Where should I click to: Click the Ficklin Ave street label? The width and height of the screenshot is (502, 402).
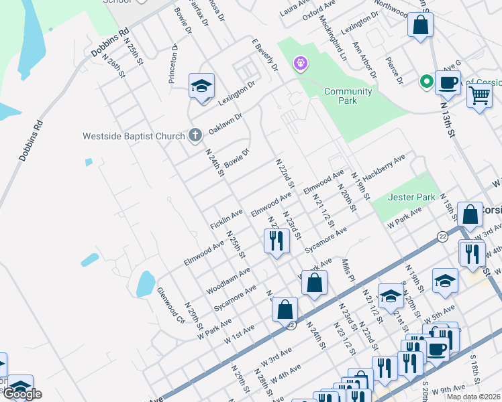pos(226,220)
